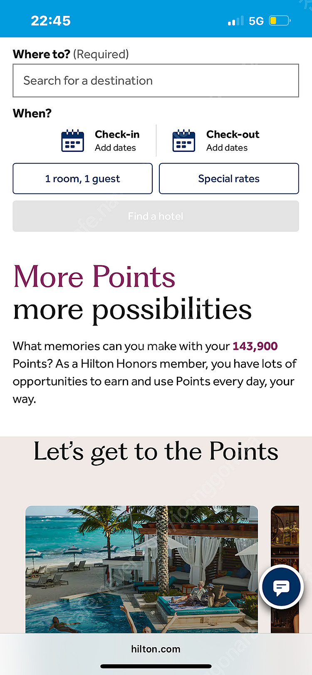
Task: Open the beach resort pool image card
Action: (x=141, y=569)
